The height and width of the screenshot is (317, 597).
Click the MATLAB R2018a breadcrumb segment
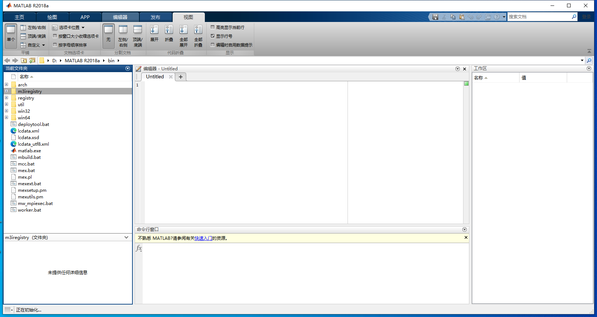(82, 61)
